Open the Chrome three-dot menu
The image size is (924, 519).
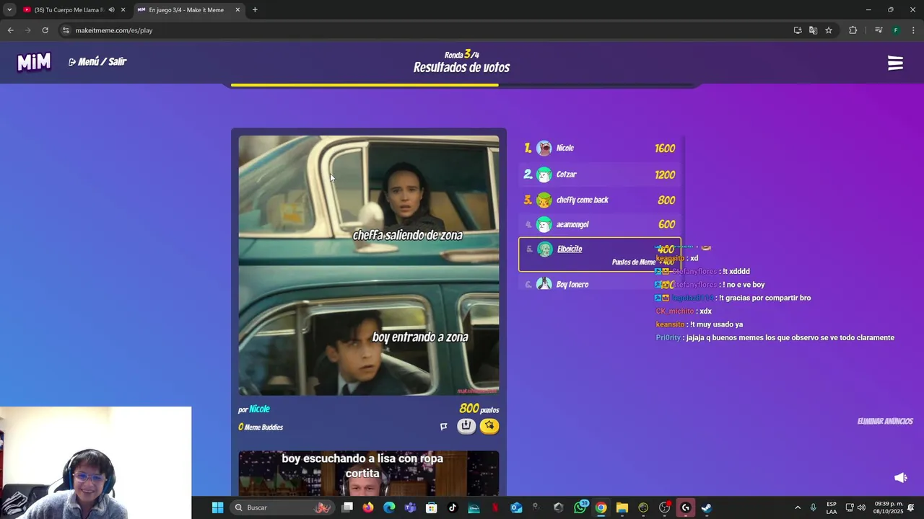click(914, 30)
